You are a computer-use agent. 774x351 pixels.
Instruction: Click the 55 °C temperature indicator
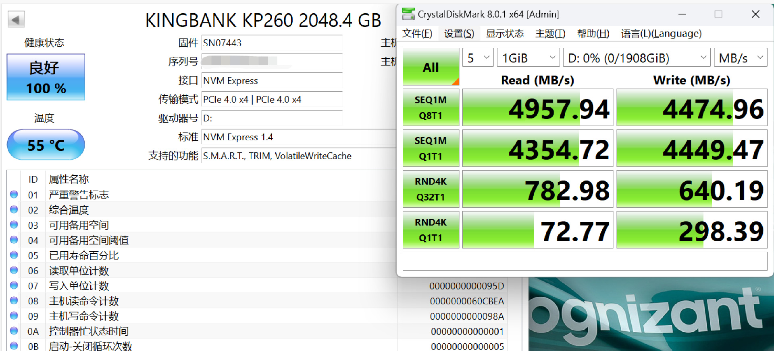pos(46,145)
